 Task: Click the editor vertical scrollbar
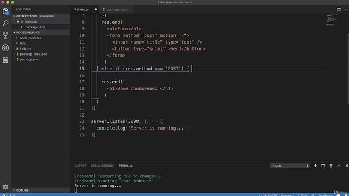pyautogui.click(x=348, y=69)
